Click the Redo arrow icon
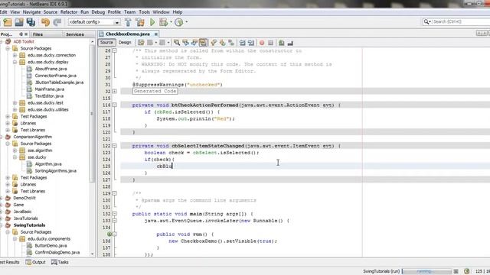The width and height of the screenshot is (490, 275). click(x=57, y=22)
